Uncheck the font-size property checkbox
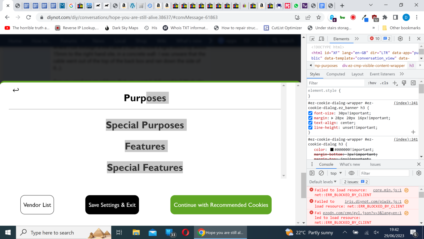The width and height of the screenshot is (424, 239). [x=310, y=113]
